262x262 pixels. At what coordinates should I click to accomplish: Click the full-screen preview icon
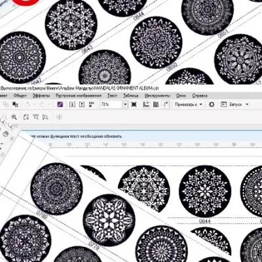pos(134,104)
